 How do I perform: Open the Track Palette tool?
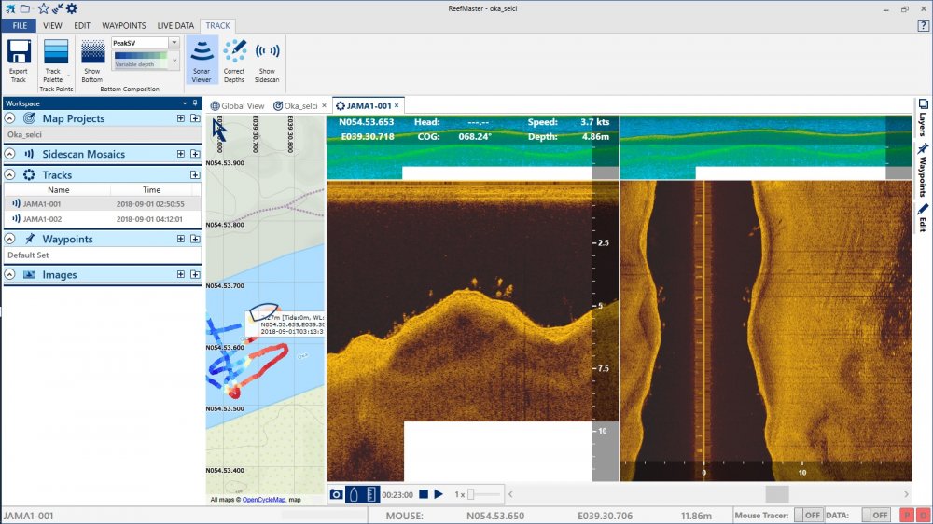56,60
